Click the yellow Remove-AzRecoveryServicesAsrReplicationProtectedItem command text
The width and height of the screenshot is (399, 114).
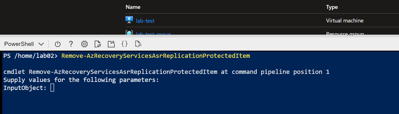[x=156, y=56]
